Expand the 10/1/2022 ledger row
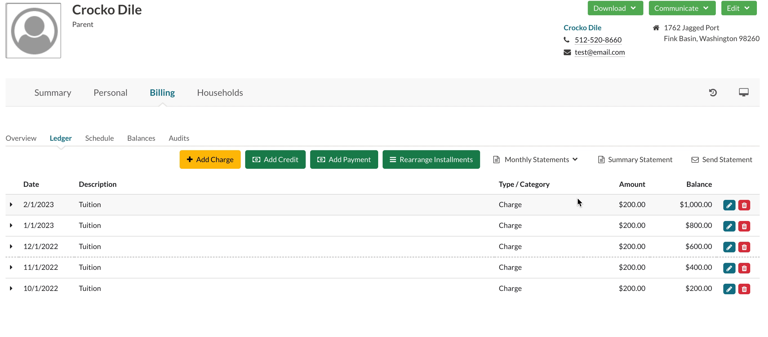Viewport: 768px width, 337px height. coord(11,288)
